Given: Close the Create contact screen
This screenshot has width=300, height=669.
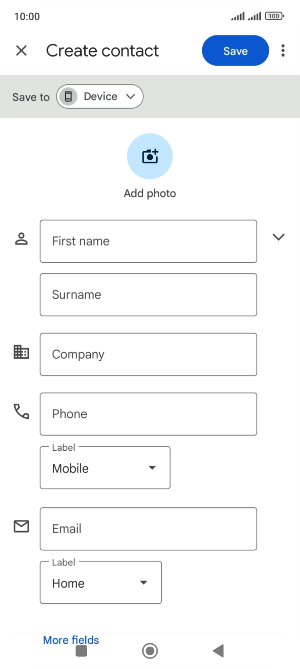Looking at the screenshot, I should pyautogui.click(x=22, y=51).
